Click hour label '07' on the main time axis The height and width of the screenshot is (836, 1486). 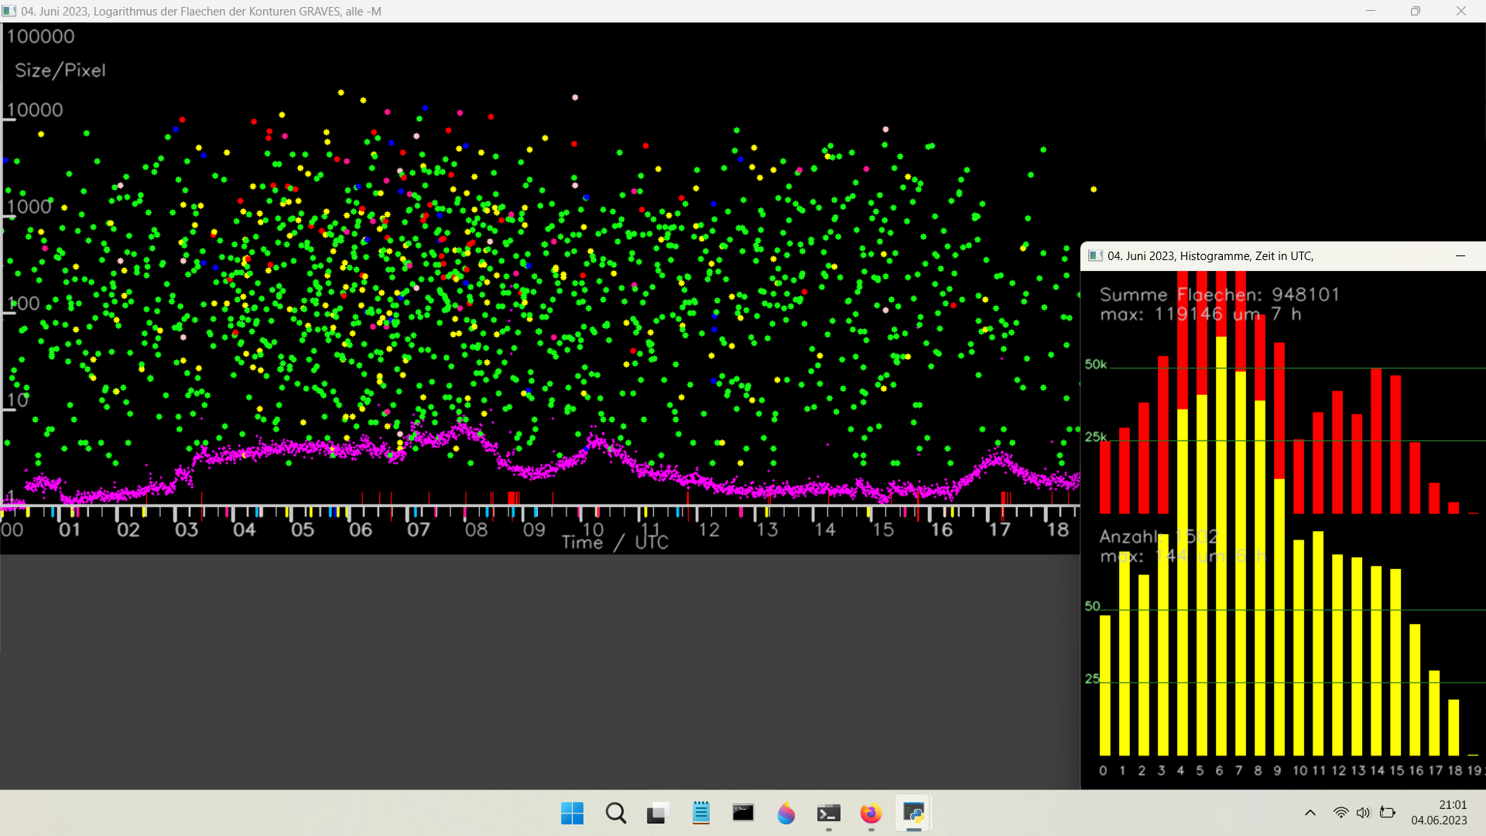419,530
